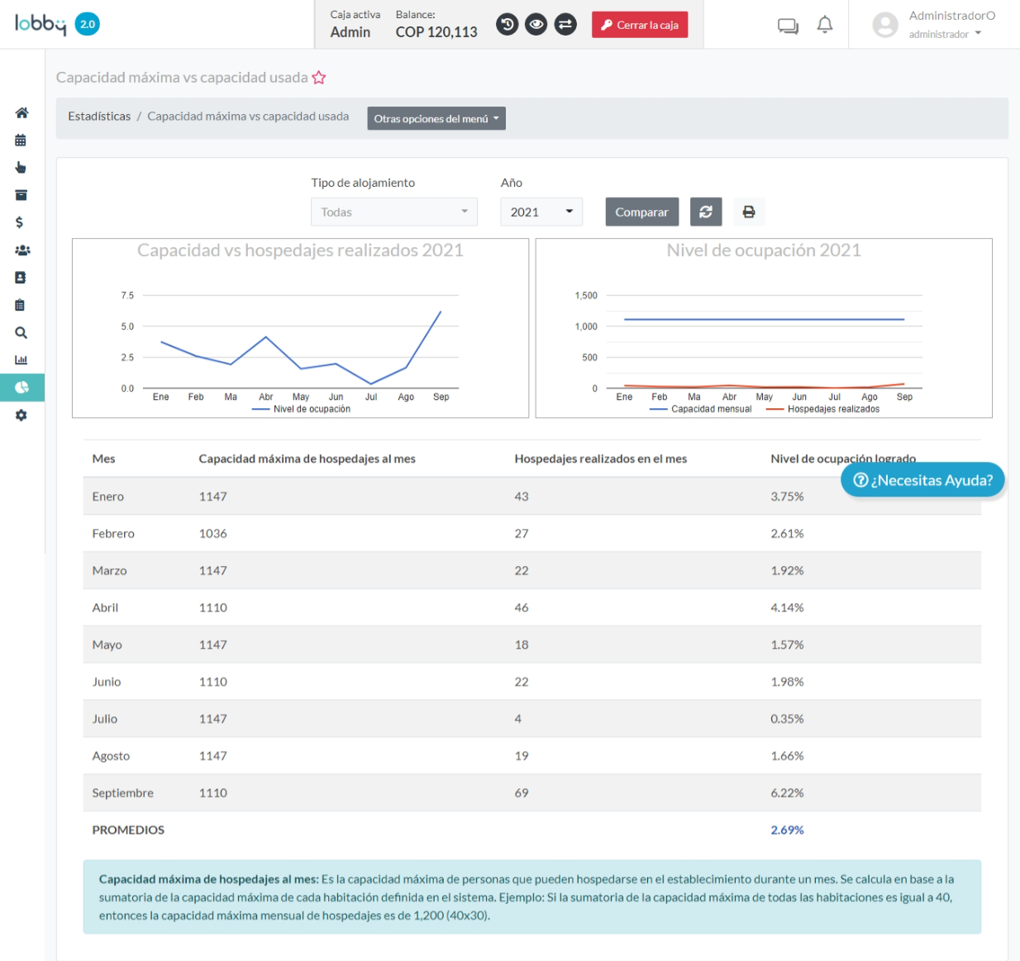Open the contact book icon in sidebar
This screenshot has height=961, width=1020.
[21, 278]
